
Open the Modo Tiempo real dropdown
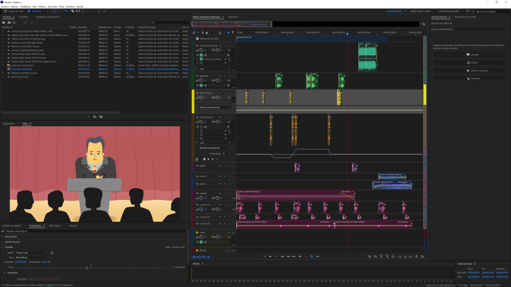(32, 253)
